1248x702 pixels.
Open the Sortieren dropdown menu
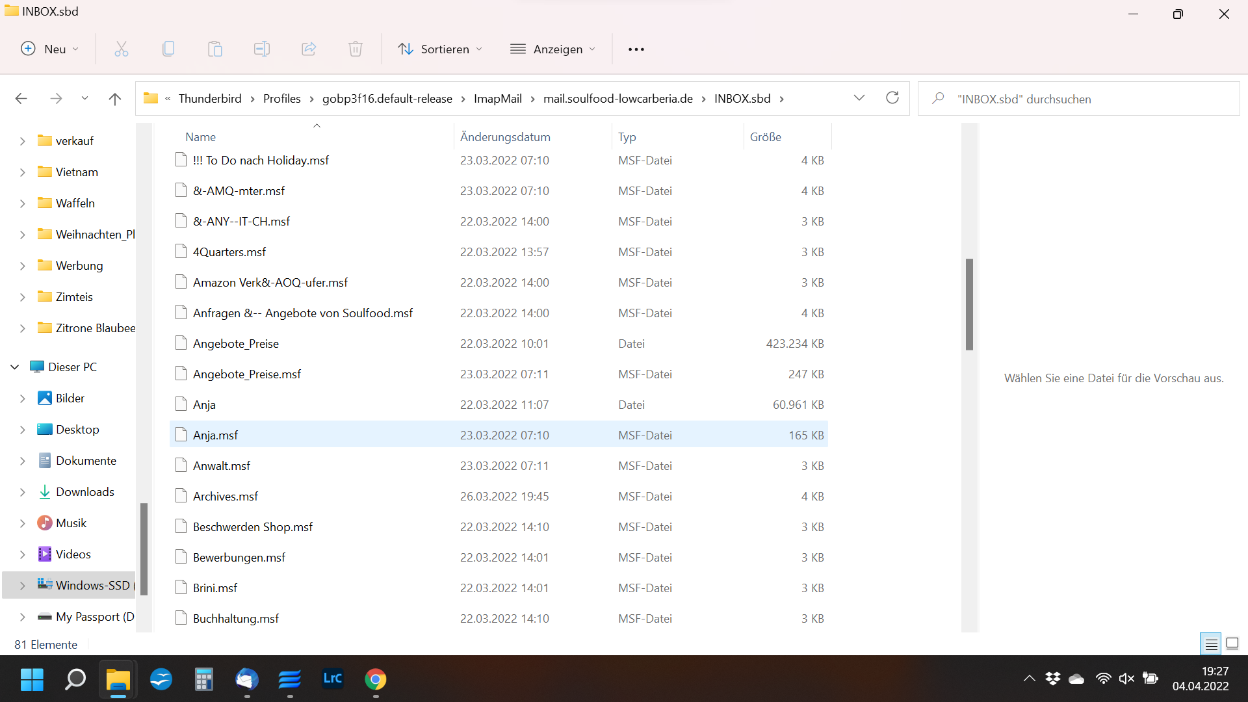click(x=441, y=49)
